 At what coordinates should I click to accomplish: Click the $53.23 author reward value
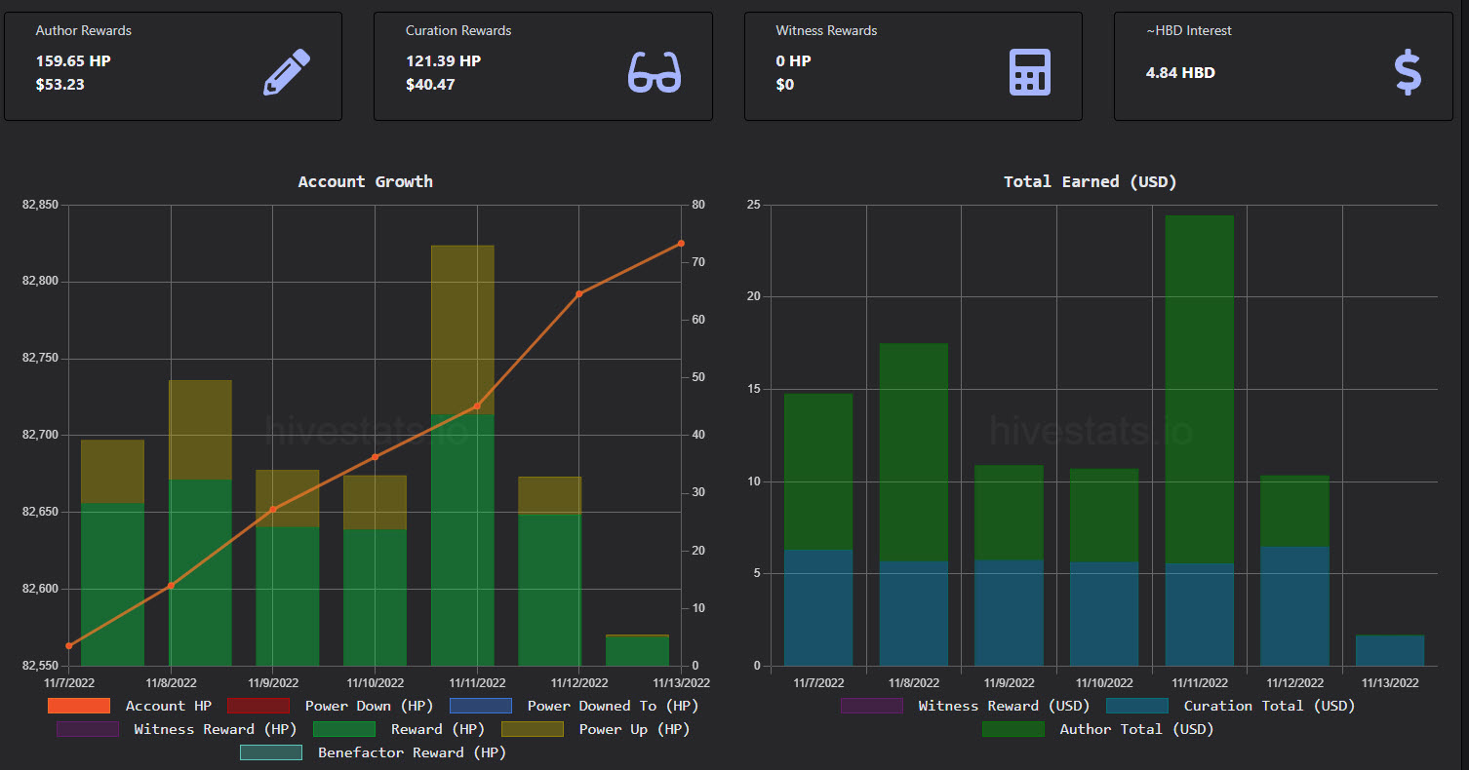[60, 84]
